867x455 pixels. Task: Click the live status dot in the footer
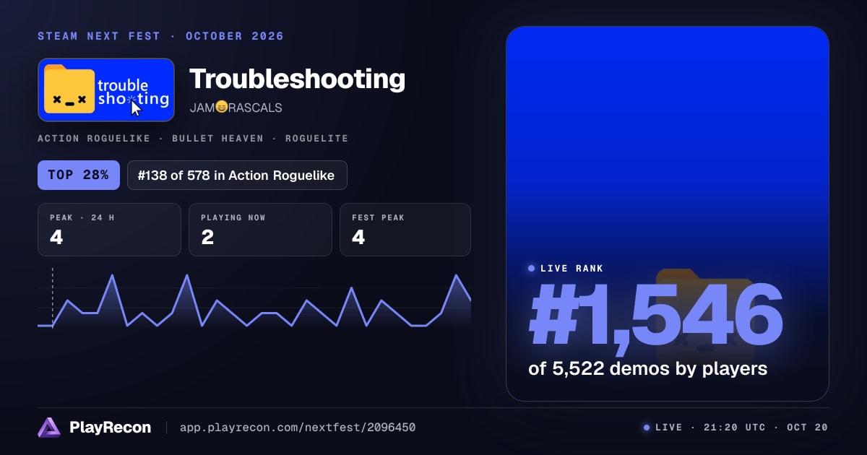[647, 428]
